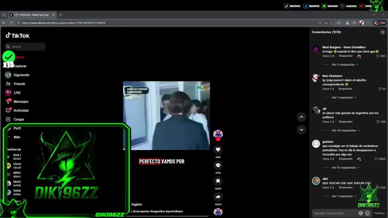Expand Ver 18 respuestas
The image size is (388, 218).
tap(346, 130)
